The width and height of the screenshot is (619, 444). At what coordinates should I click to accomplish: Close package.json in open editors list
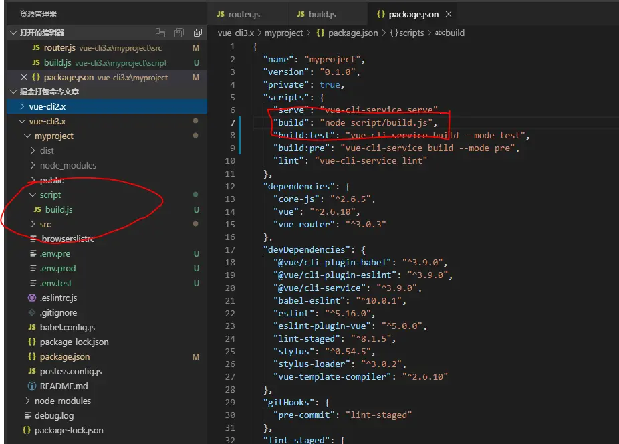[24, 77]
